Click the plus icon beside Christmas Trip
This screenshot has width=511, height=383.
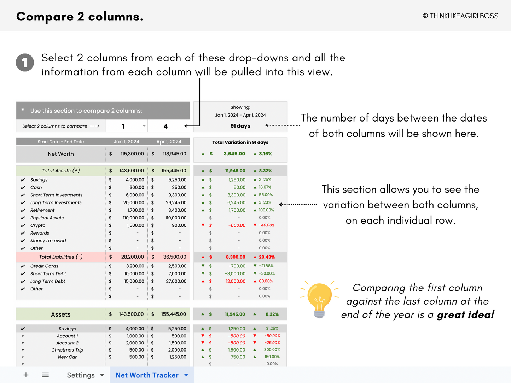[23, 350]
